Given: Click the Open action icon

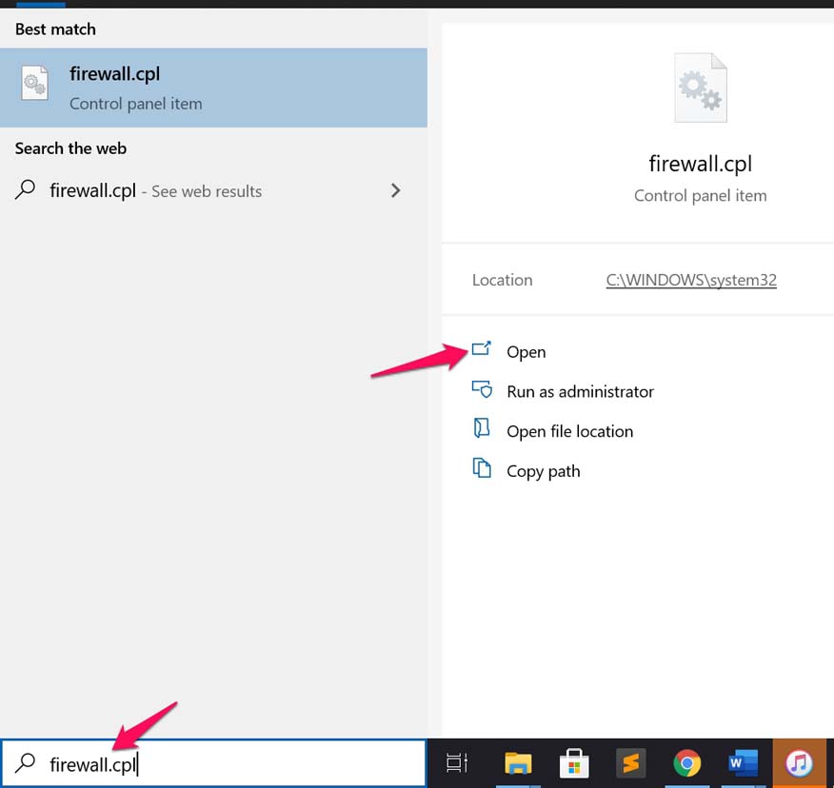Looking at the screenshot, I should 482,349.
